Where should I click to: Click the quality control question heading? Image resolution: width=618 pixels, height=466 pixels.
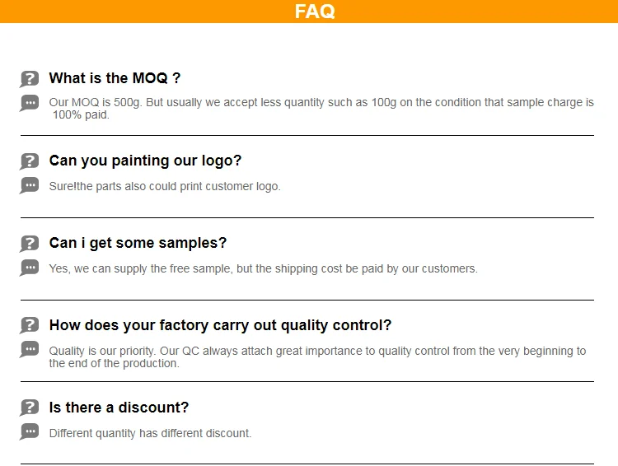pyautogui.click(x=220, y=325)
